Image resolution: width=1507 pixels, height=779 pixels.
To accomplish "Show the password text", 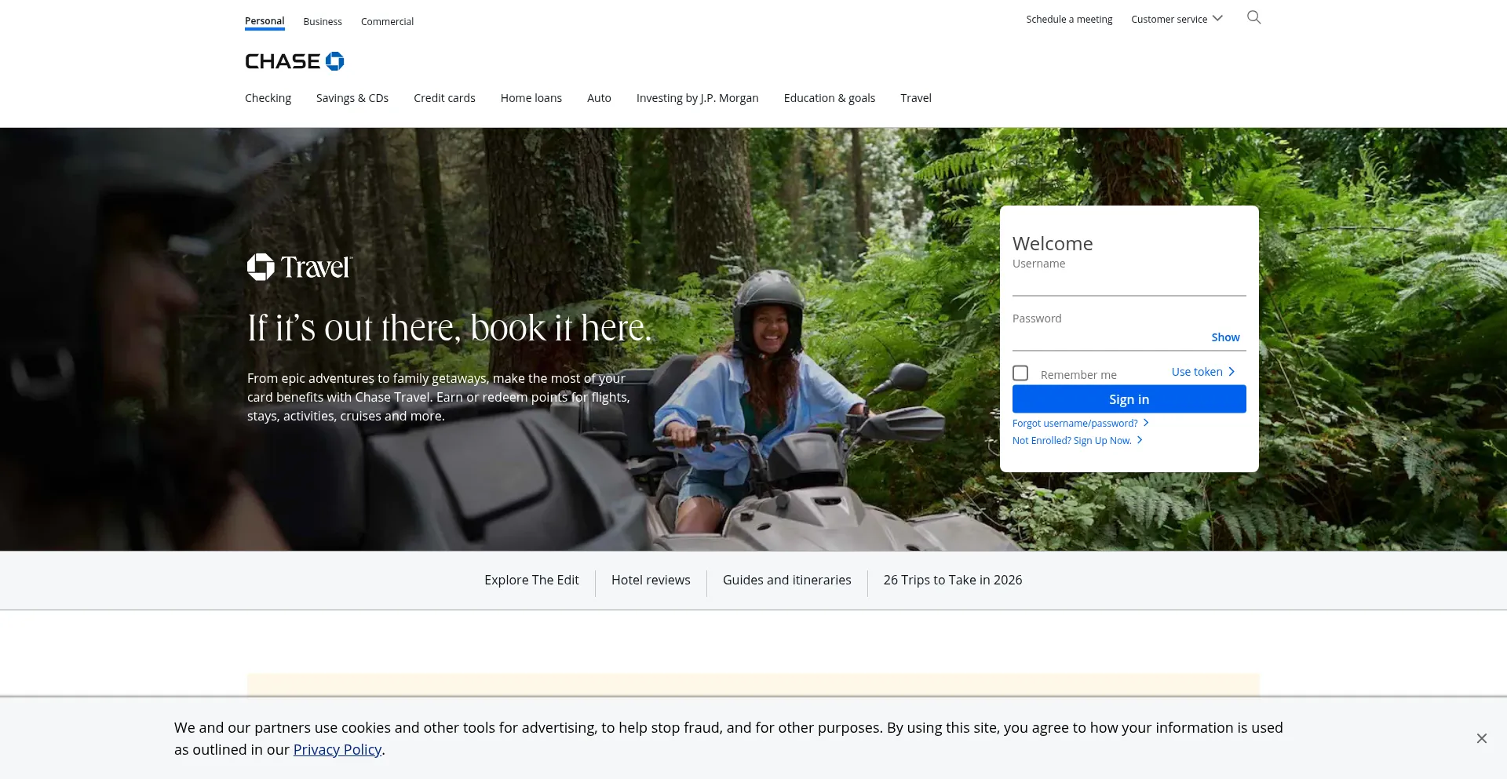I will pyautogui.click(x=1224, y=337).
